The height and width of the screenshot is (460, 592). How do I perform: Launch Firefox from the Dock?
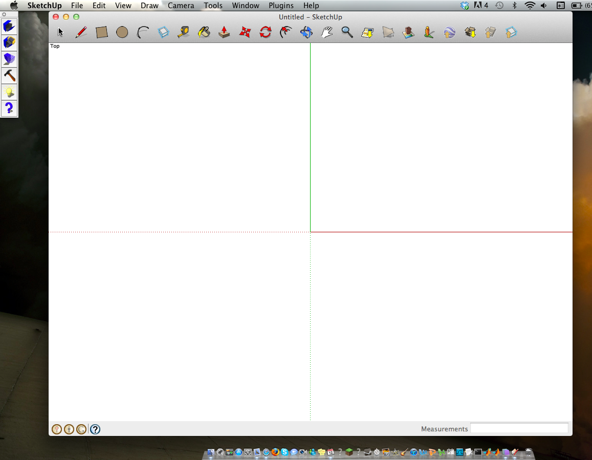[275, 452]
